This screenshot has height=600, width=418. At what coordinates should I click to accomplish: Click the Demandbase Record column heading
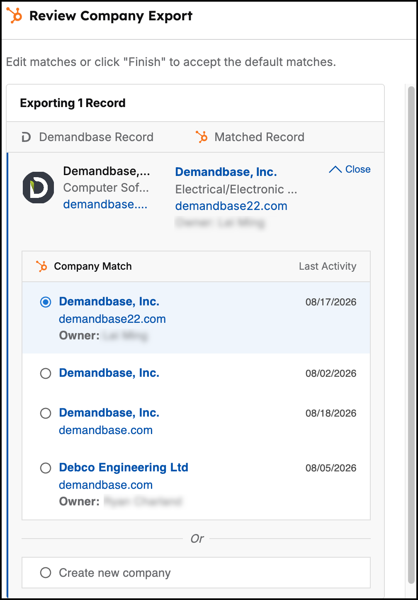tap(96, 137)
